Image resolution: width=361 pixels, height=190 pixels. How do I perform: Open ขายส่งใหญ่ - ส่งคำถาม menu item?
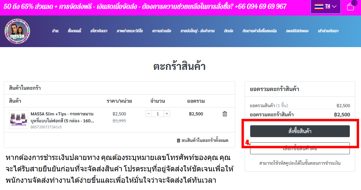197,31
